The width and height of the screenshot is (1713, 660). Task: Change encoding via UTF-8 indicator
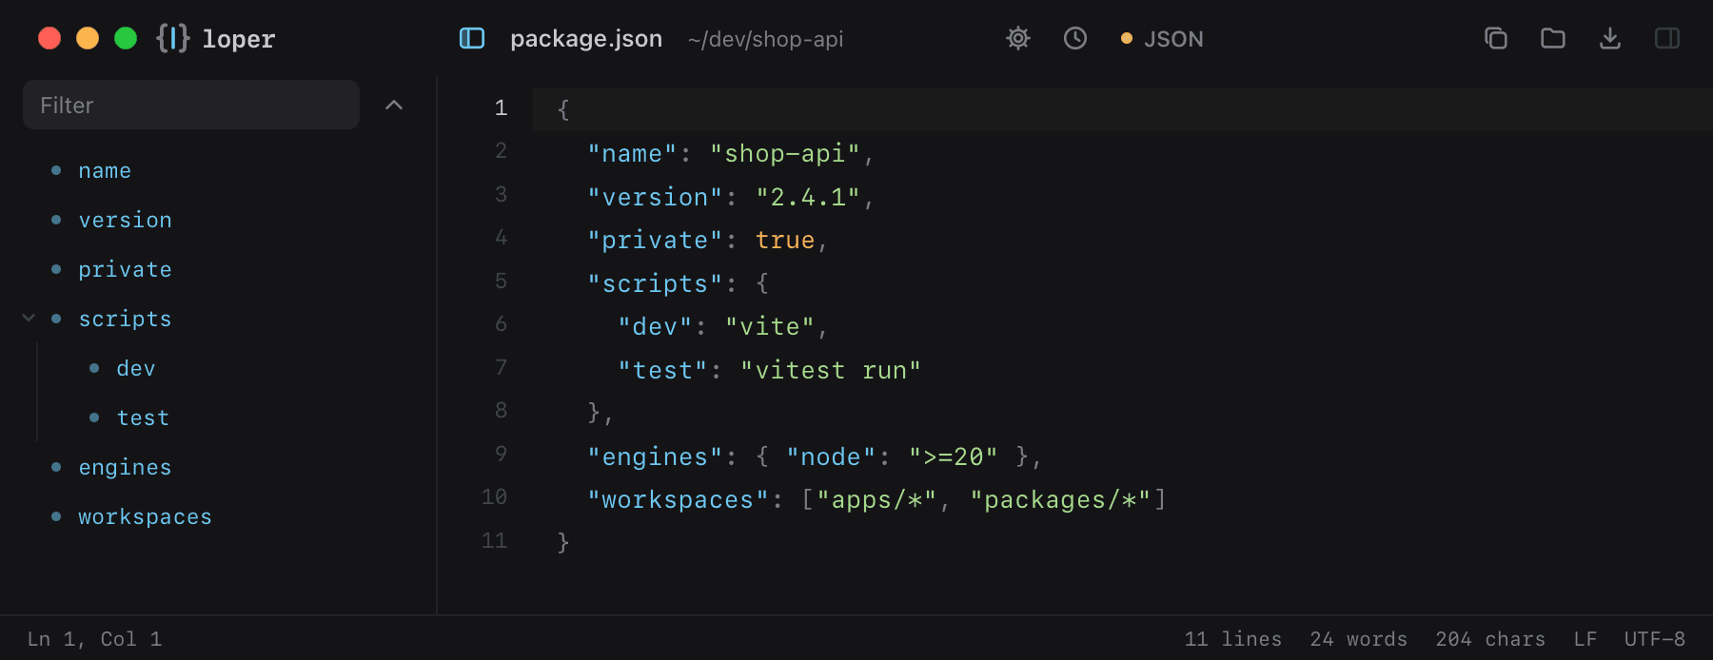(x=1654, y=639)
